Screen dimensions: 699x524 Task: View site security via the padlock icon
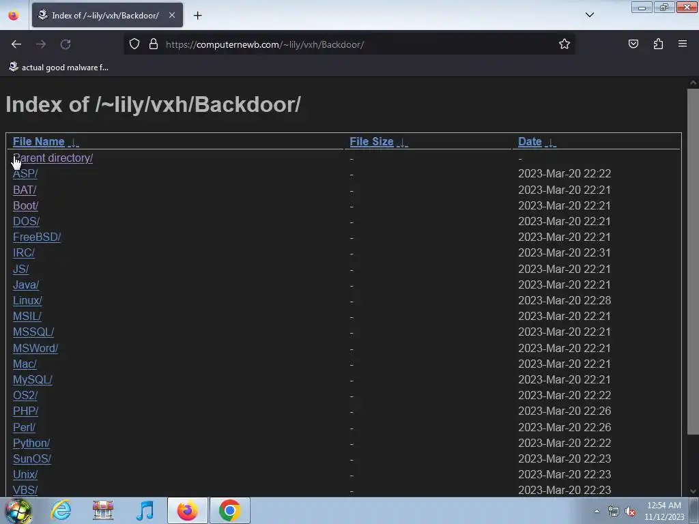(154, 44)
